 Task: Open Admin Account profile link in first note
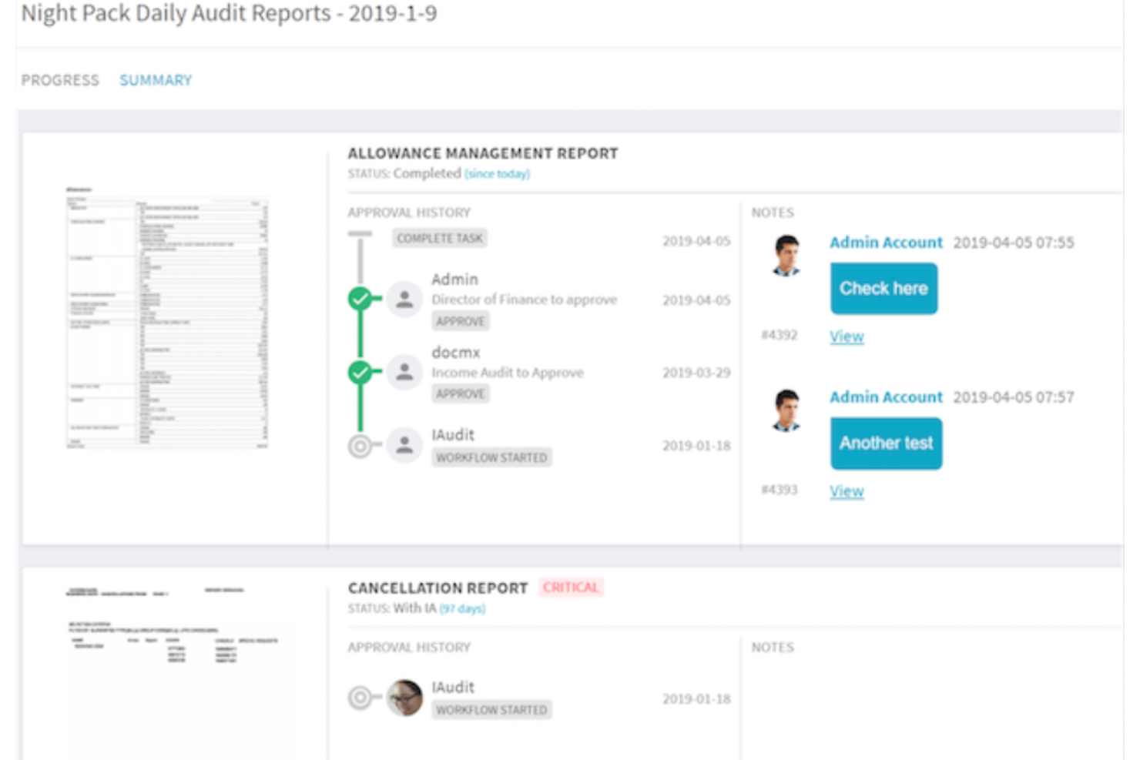[886, 242]
